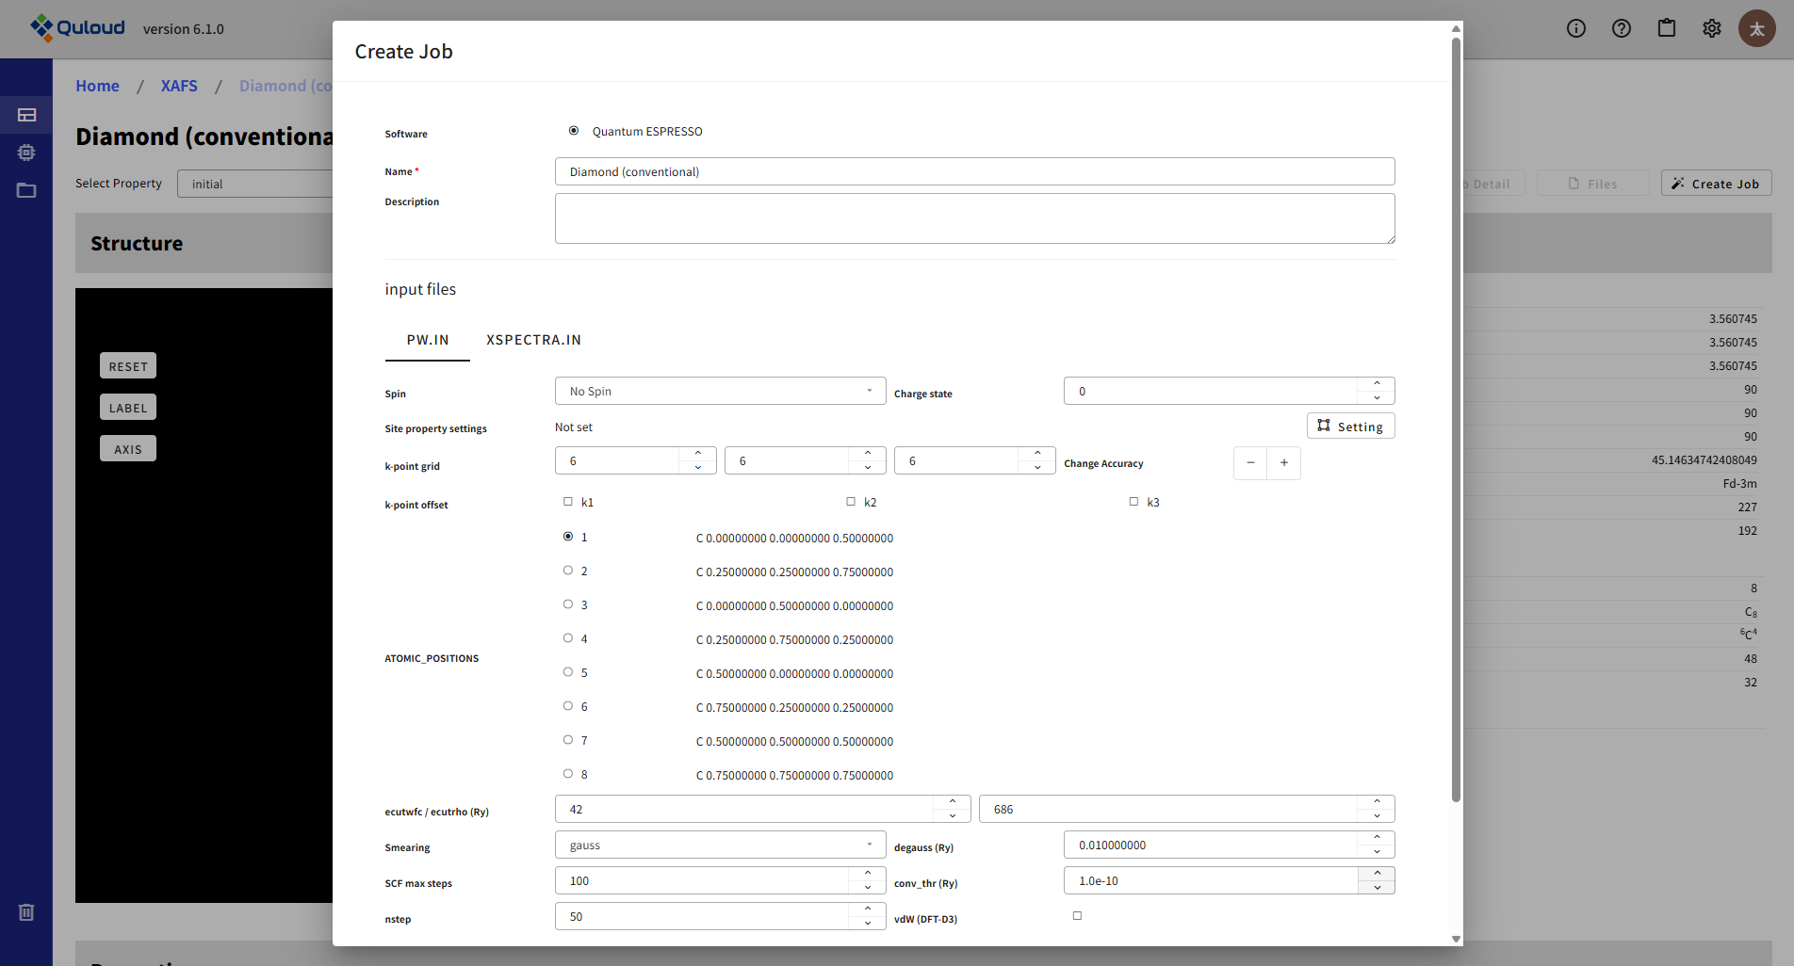Open the help question-mark icon
Viewport: 1794px width, 966px height.
(1621, 28)
